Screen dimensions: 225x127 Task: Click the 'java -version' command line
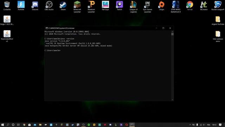click(59, 38)
